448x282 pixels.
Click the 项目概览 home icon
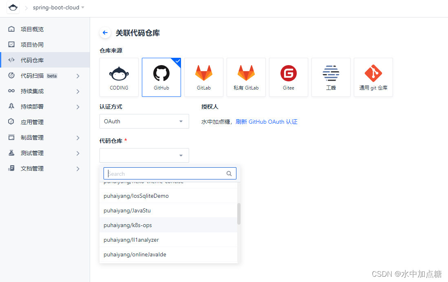coord(11,29)
